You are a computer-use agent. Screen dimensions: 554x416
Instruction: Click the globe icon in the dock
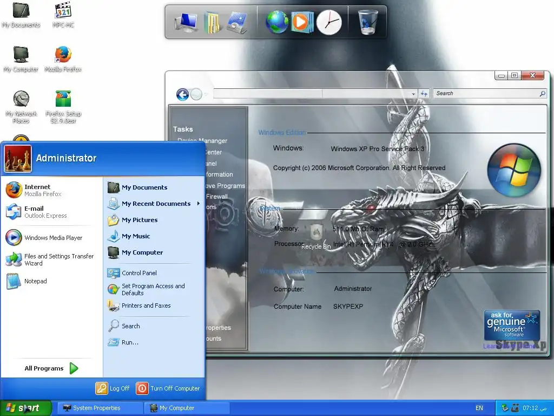coord(276,22)
